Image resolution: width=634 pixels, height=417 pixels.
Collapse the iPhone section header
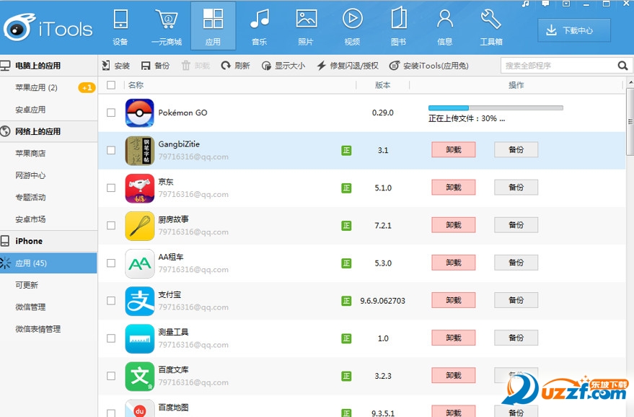coord(48,241)
